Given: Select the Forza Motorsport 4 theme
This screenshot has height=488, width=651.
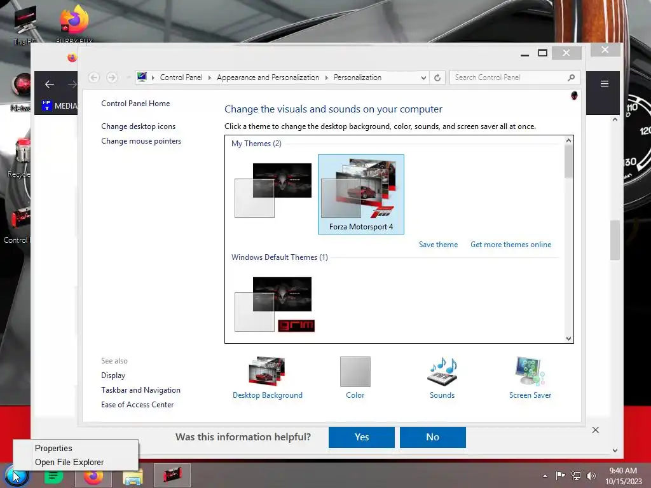Looking at the screenshot, I should [361, 194].
